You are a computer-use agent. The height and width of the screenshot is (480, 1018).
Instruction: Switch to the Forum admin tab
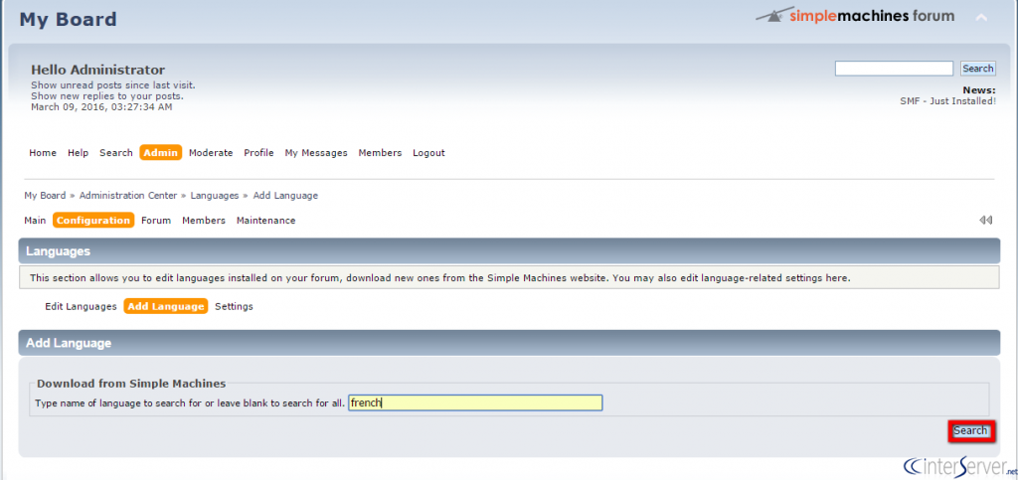tap(156, 221)
